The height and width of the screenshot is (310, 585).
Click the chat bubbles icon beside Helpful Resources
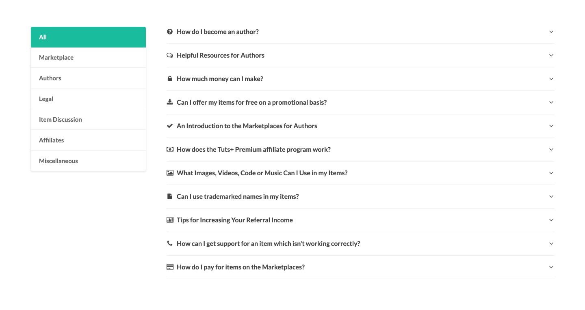170,55
